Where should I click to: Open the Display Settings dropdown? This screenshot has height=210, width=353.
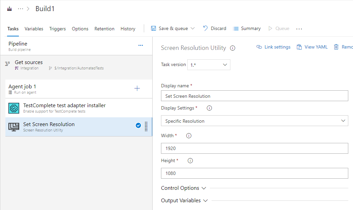point(254,121)
